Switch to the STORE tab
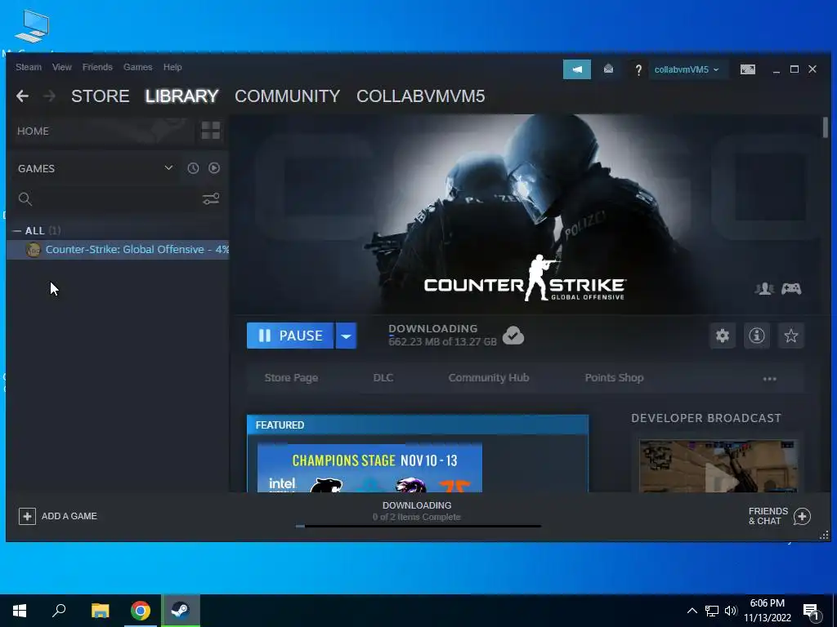837x627 pixels. (101, 96)
